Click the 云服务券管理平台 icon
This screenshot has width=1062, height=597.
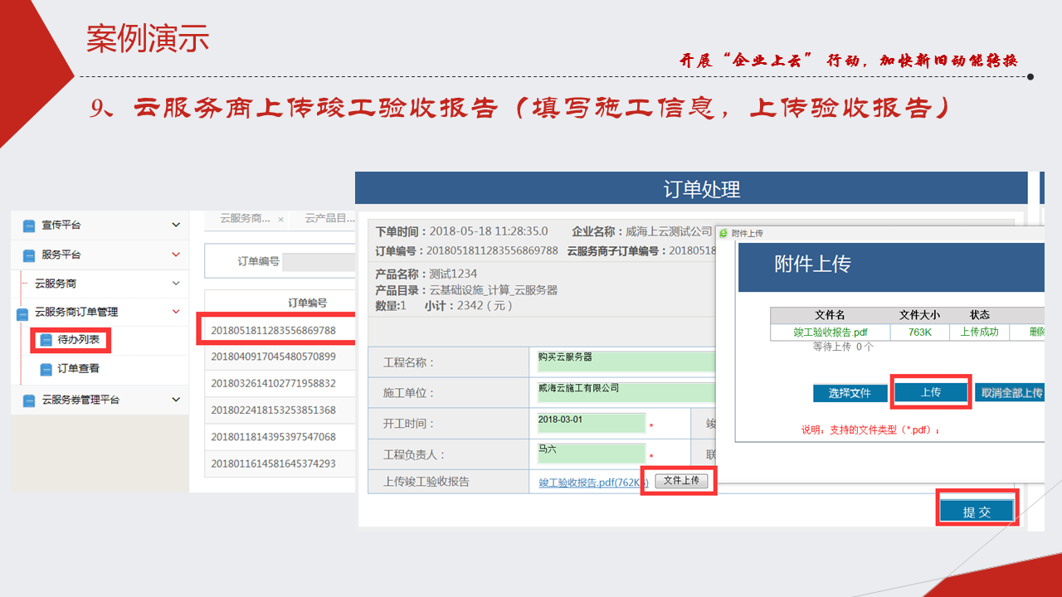[29, 400]
